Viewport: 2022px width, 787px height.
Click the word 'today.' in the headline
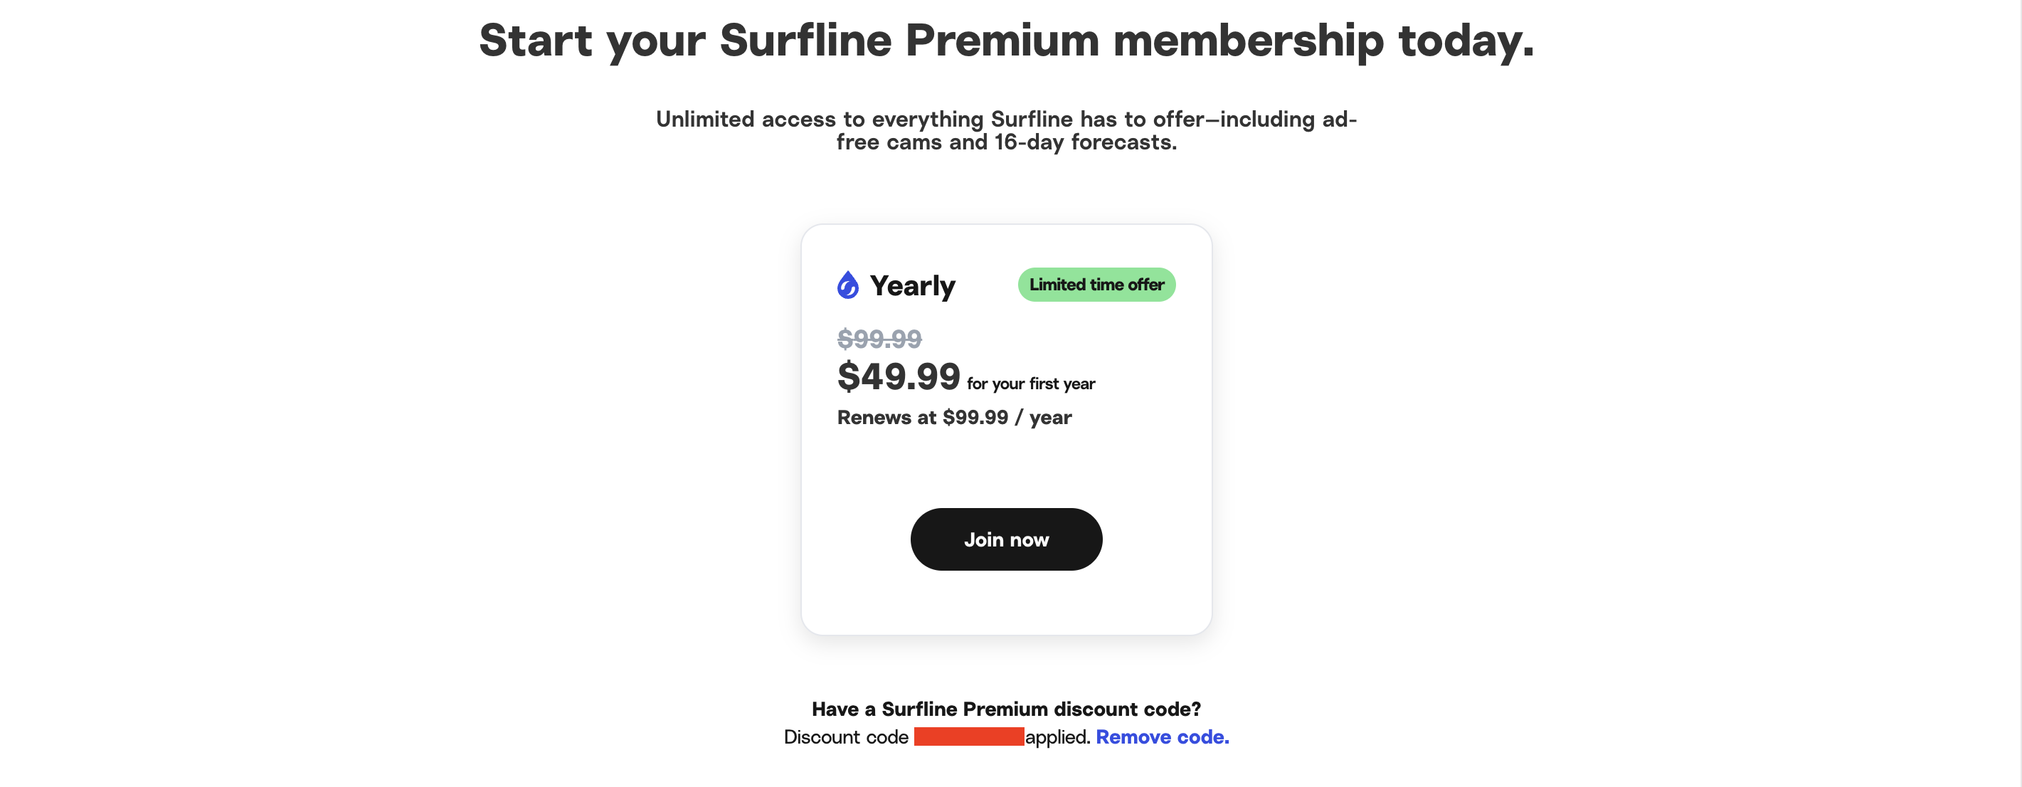click(1466, 41)
